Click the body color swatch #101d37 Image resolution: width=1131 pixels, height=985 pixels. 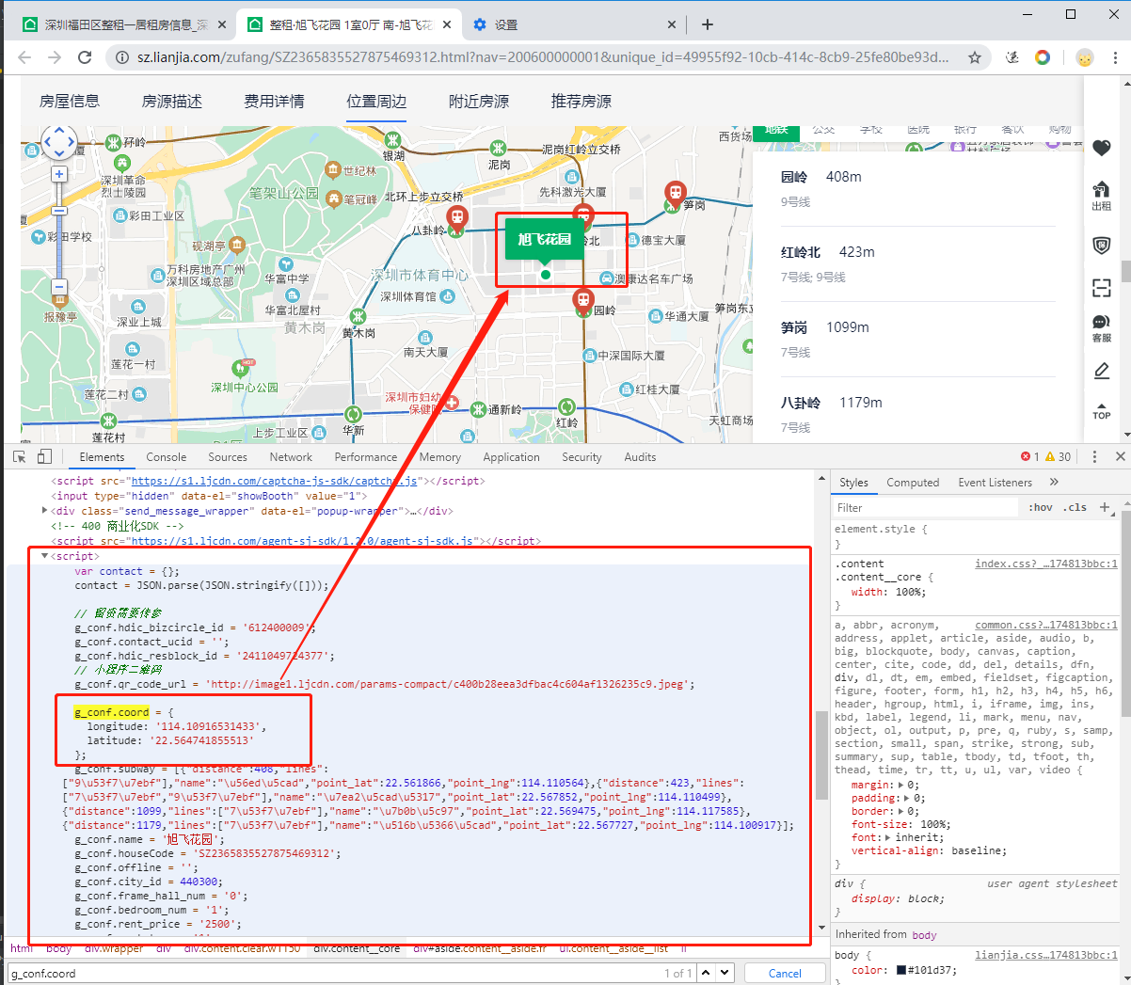(x=901, y=970)
